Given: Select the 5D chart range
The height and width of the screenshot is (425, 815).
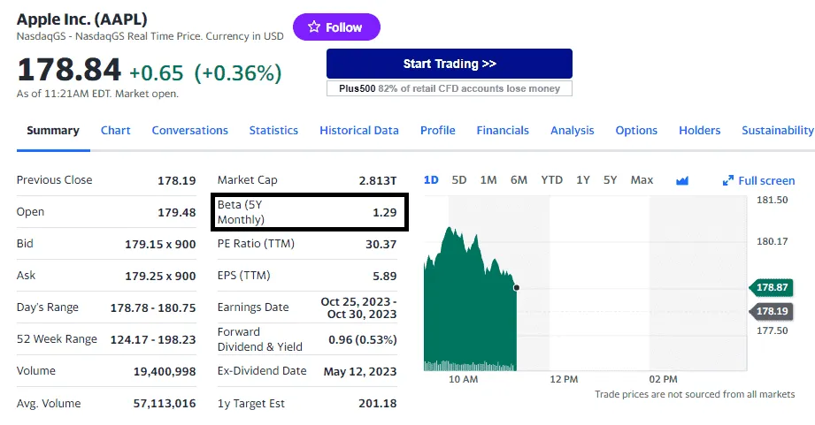Looking at the screenshot, I should 459,180.
